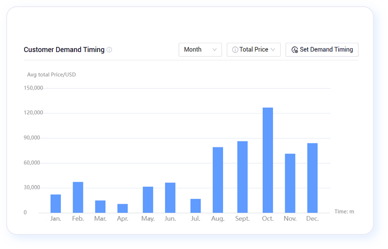Select the January bar in the chart
Screen dimensions: 388x249
(56, 204)
